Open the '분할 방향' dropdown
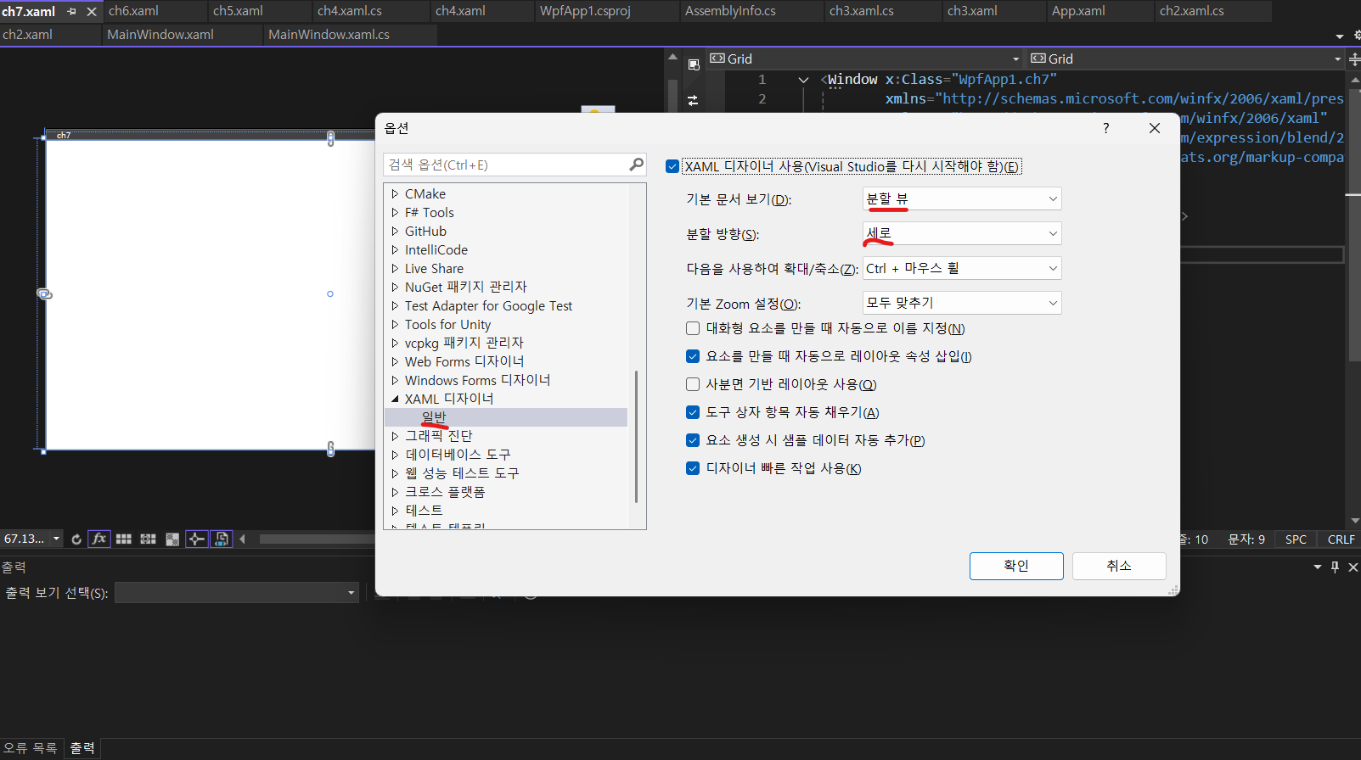The image size is (1361, 760). 962,233
